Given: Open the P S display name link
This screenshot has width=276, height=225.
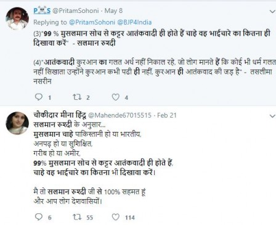Looking at the screenshot, I should [42, 10].
